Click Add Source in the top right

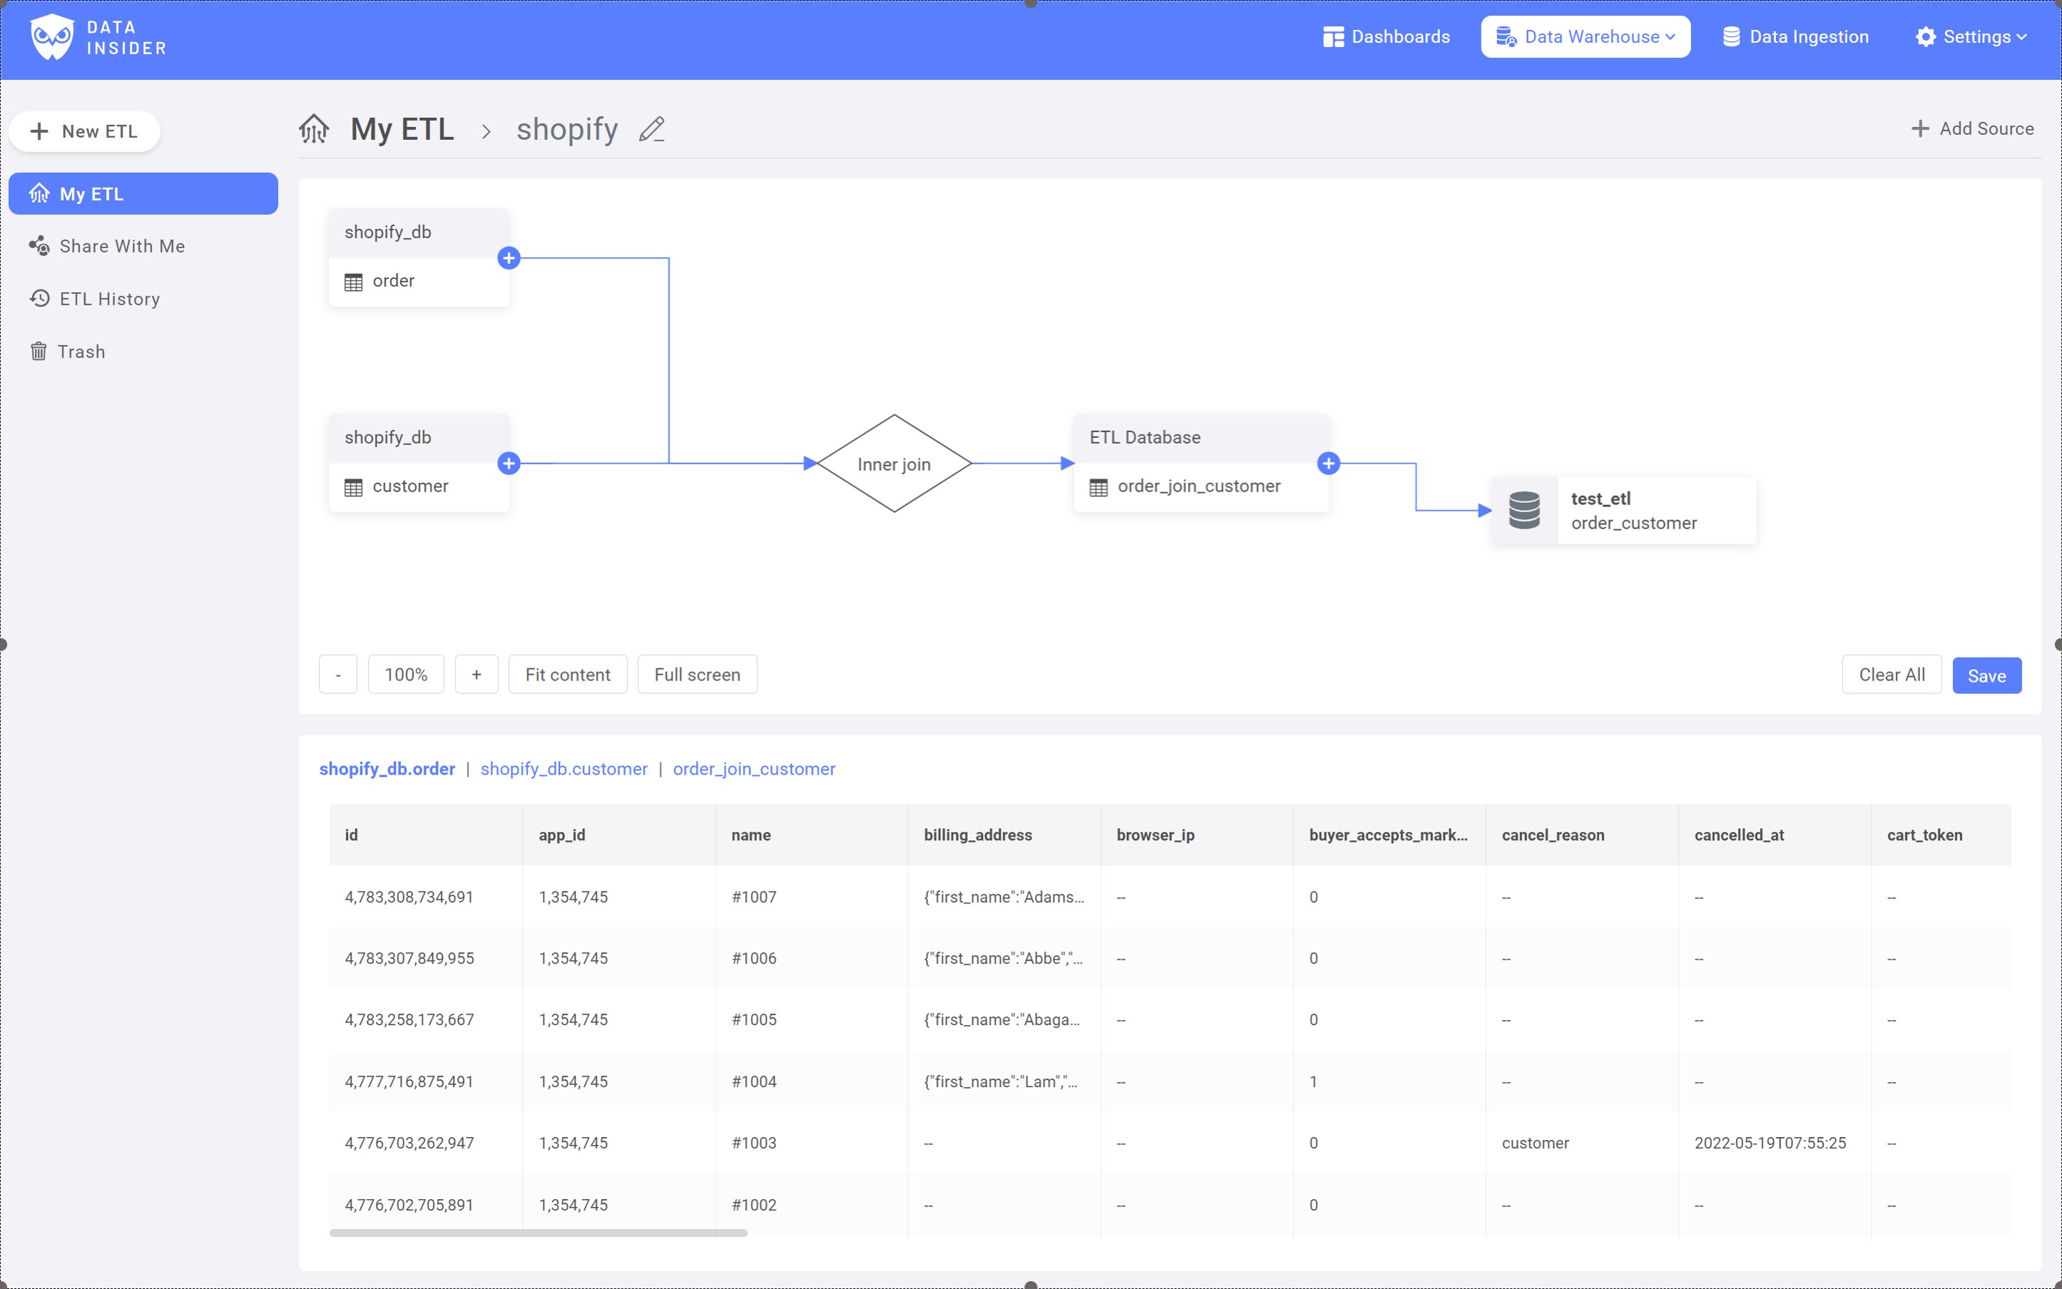(x=1973, y=128)
